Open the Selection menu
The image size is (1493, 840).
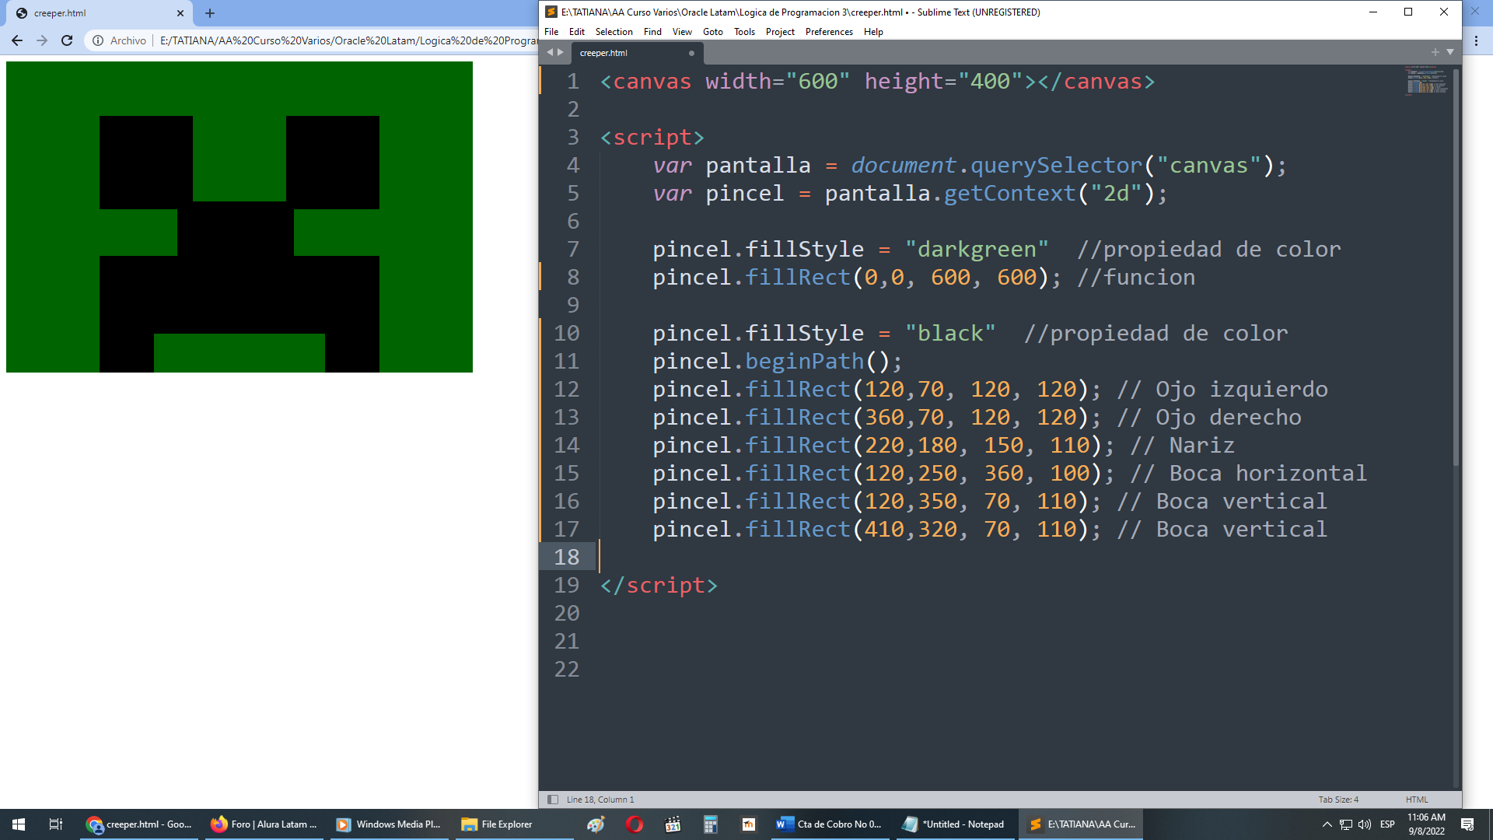click(614, 32)
